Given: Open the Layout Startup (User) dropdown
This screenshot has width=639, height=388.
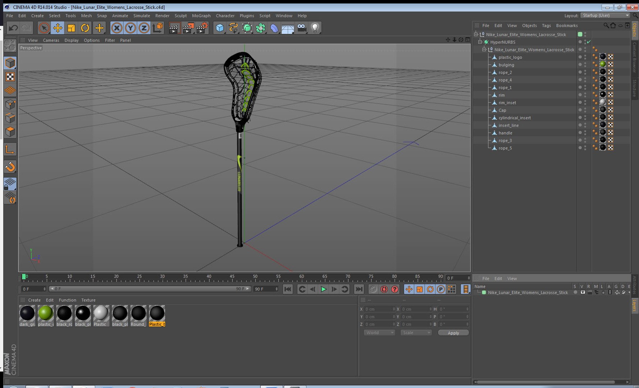Looking at the screenshot, I should pyautogui.click(x=606, y=15).
